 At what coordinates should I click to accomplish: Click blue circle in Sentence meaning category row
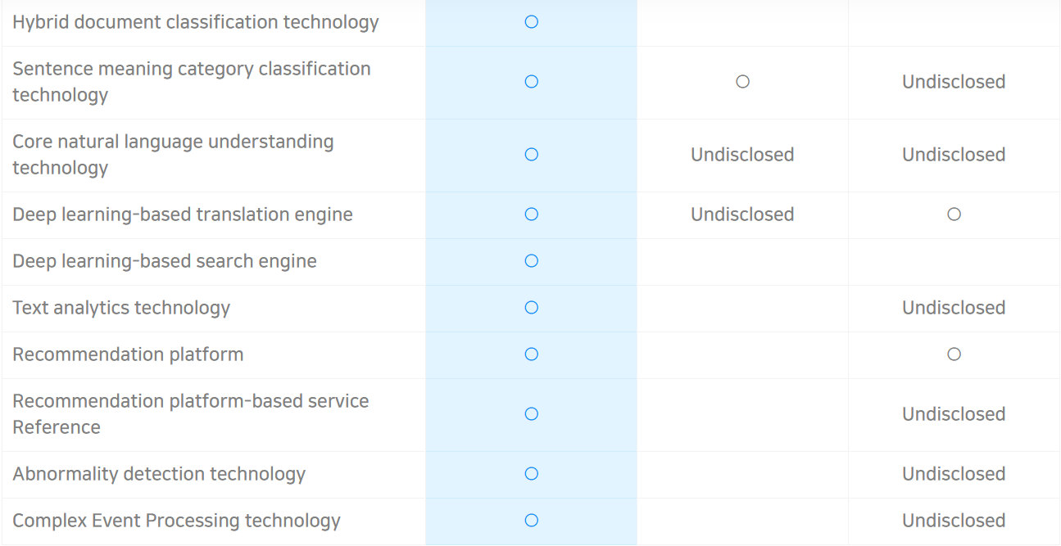point(531,82)
